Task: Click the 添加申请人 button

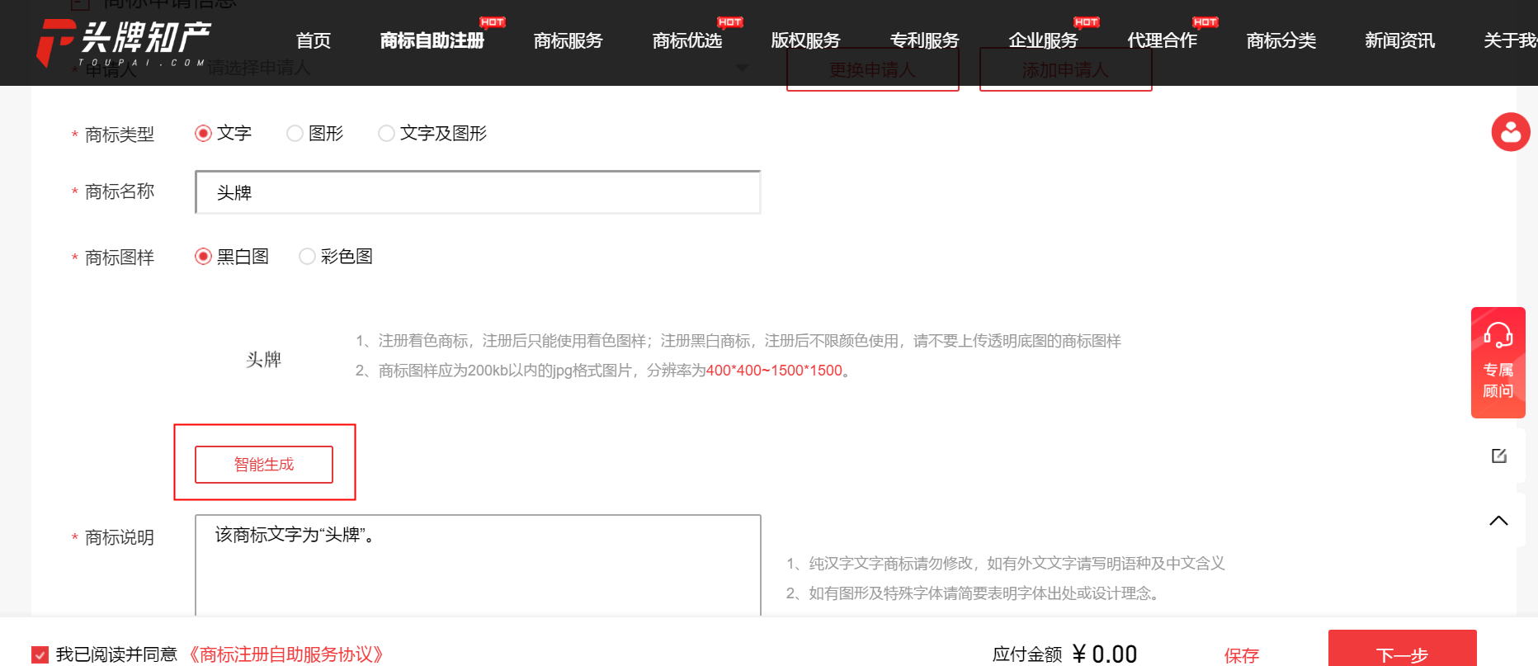Action: tap(1065, 70)
